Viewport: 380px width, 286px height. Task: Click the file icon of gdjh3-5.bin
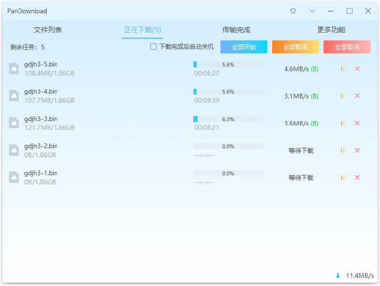[x=14, y=68]
